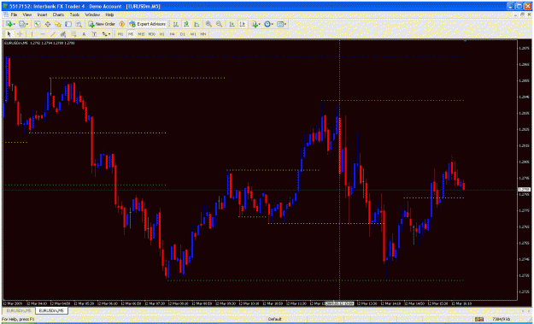The width and height of the screenshot is (534, 324).
Task: Open the Tools menu
Action: pos(74,15)
